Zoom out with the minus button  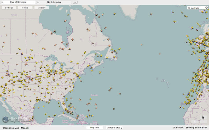pos(203,122)
